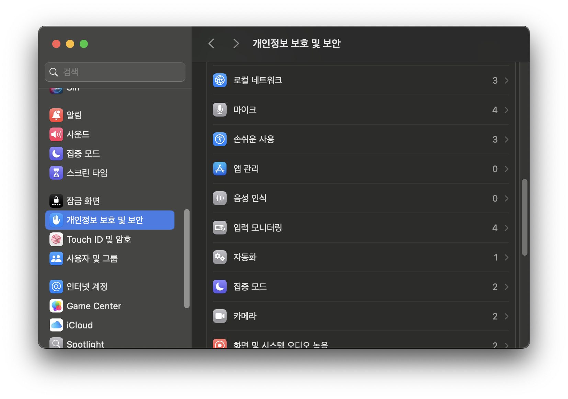
Task: Click the 카메라 camera icon
Action: [220, 316]
